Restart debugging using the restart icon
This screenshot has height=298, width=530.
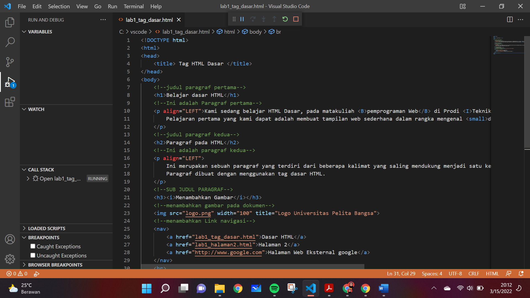(285, 19)
